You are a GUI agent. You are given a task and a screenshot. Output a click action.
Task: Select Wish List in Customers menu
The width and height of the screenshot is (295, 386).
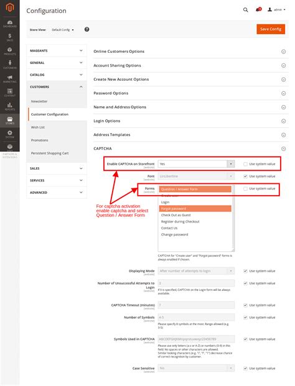pos(38,127)
